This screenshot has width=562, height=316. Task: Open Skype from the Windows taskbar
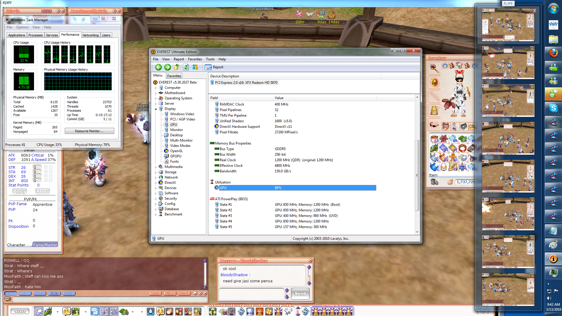click(553, 108)
